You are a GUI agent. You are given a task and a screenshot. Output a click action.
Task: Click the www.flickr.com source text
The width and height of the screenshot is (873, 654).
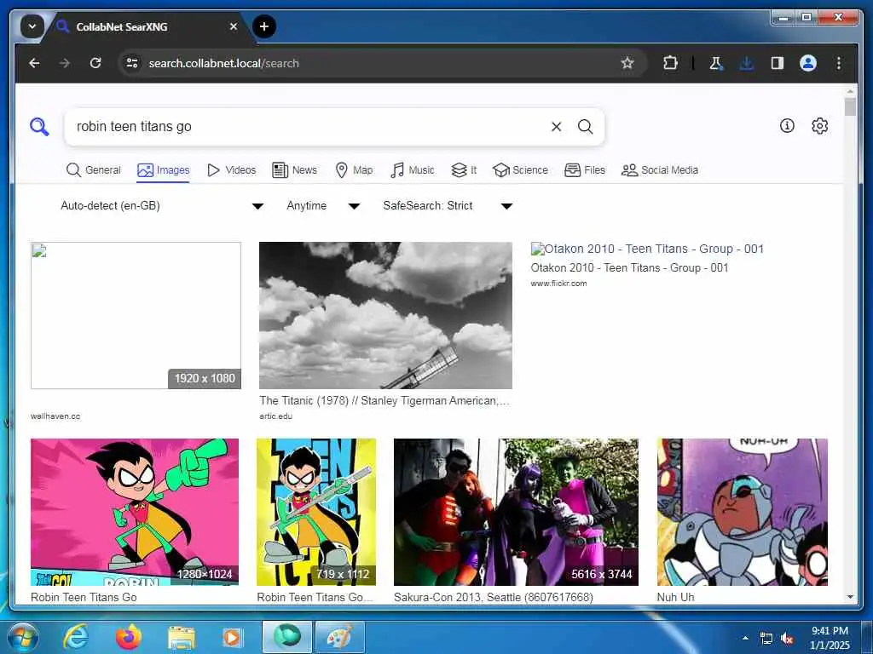pyautogui.click(x=558, y=283)
